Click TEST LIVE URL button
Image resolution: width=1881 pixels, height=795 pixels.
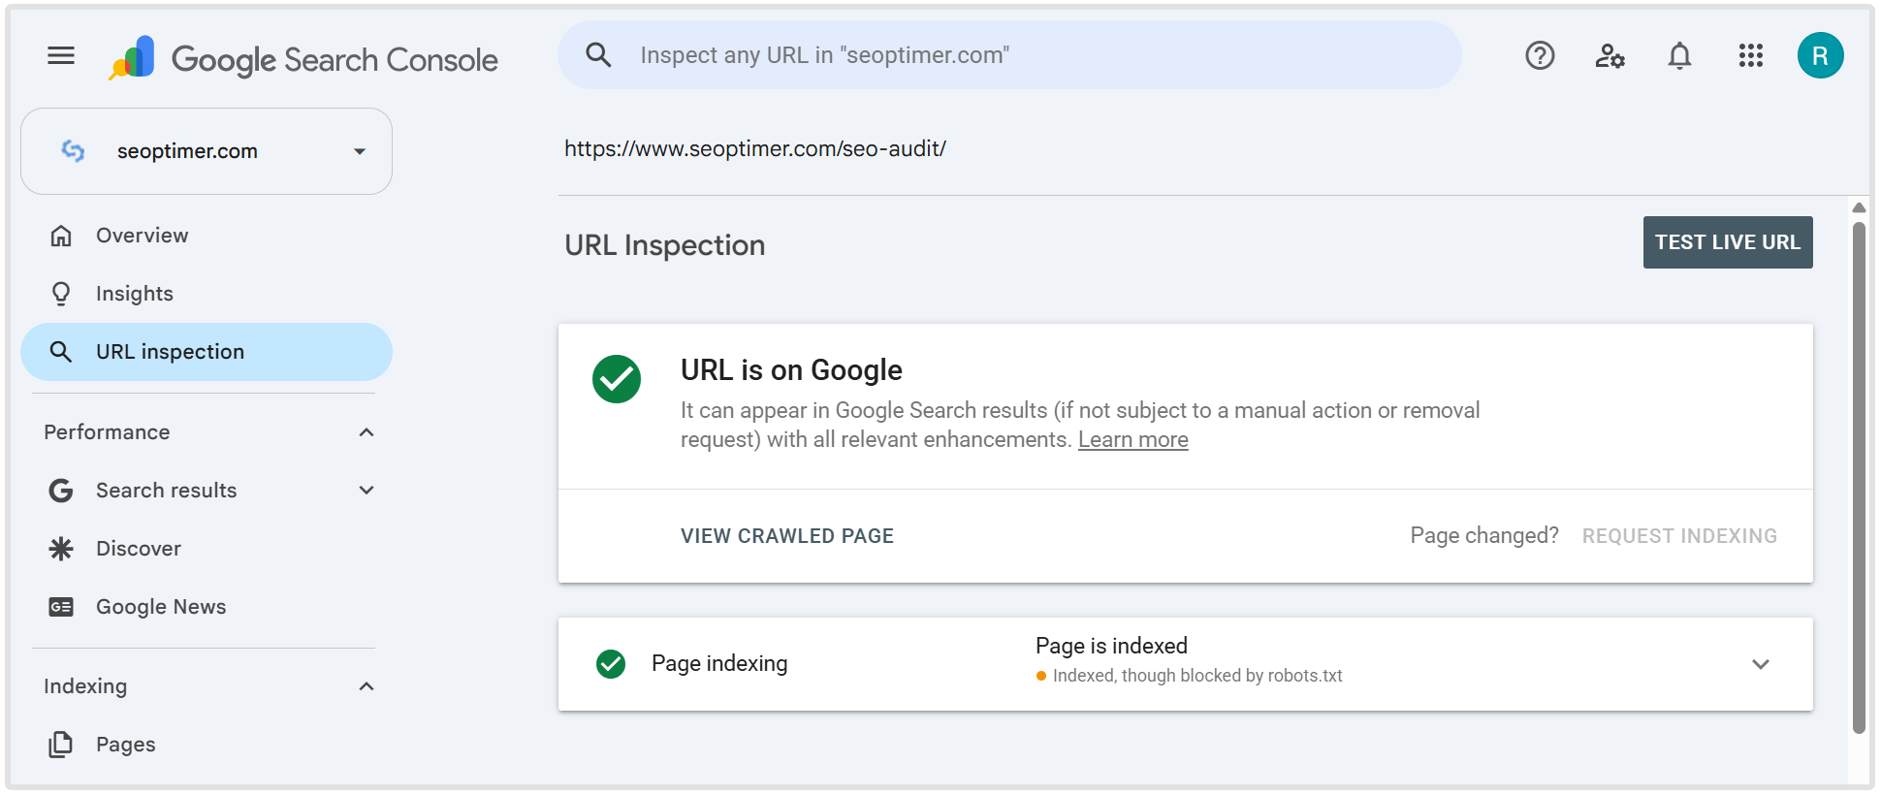[1728, 242]
